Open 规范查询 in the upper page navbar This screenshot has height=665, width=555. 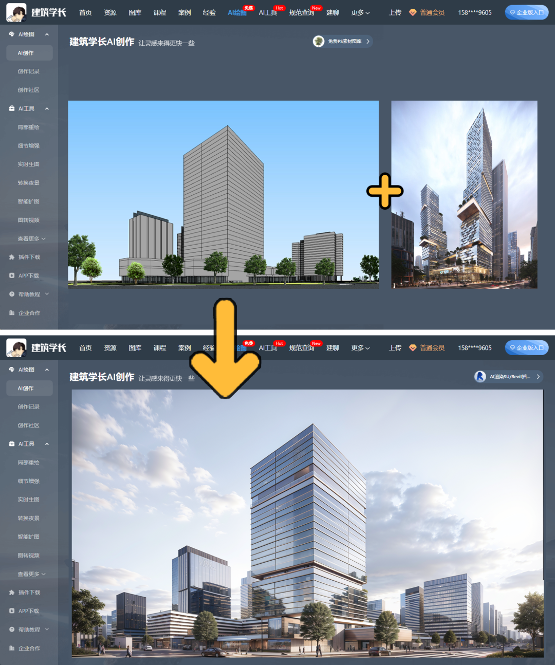coord(302,12)
